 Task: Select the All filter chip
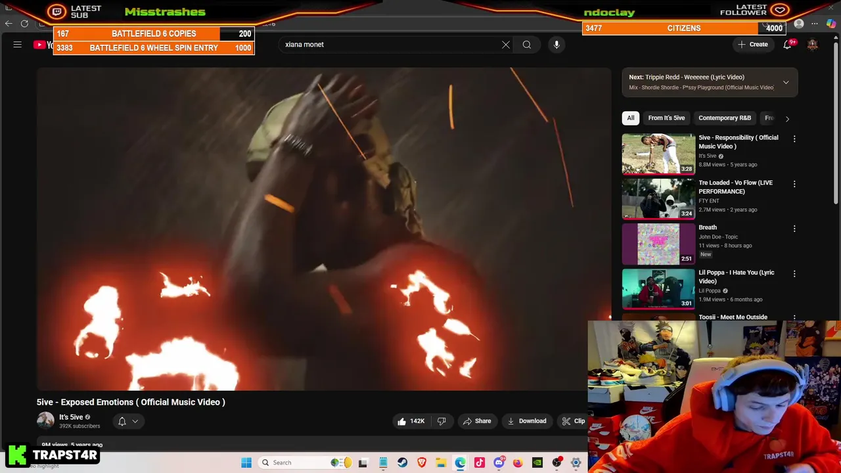tap(631, 118)
